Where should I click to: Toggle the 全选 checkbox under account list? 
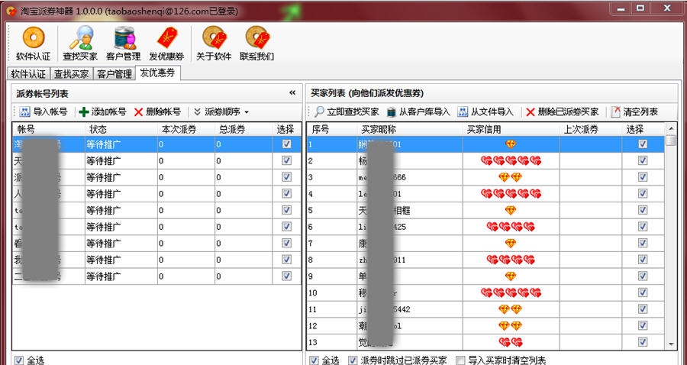19,360
